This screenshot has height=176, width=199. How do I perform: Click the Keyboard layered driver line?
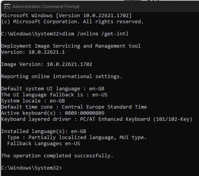[x=97, y=119]
